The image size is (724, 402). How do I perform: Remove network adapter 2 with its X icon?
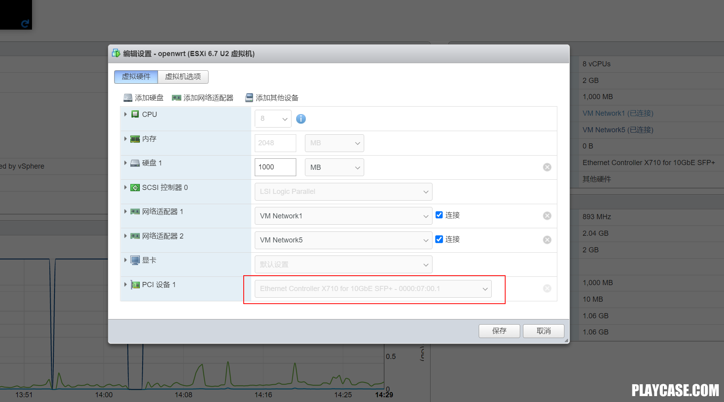click(x=547, y=240)
